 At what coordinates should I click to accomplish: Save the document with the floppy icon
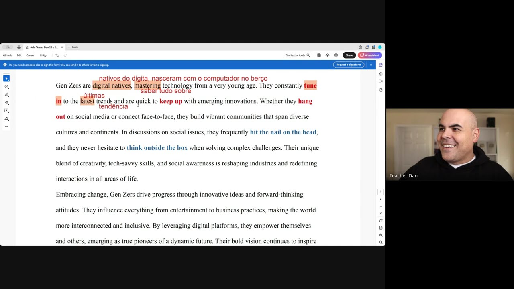(319, 55)
